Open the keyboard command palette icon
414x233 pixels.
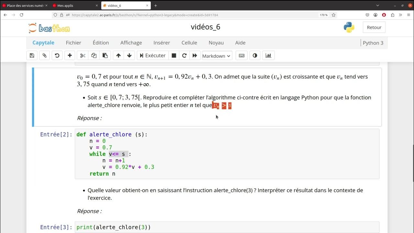click(242, 56)
